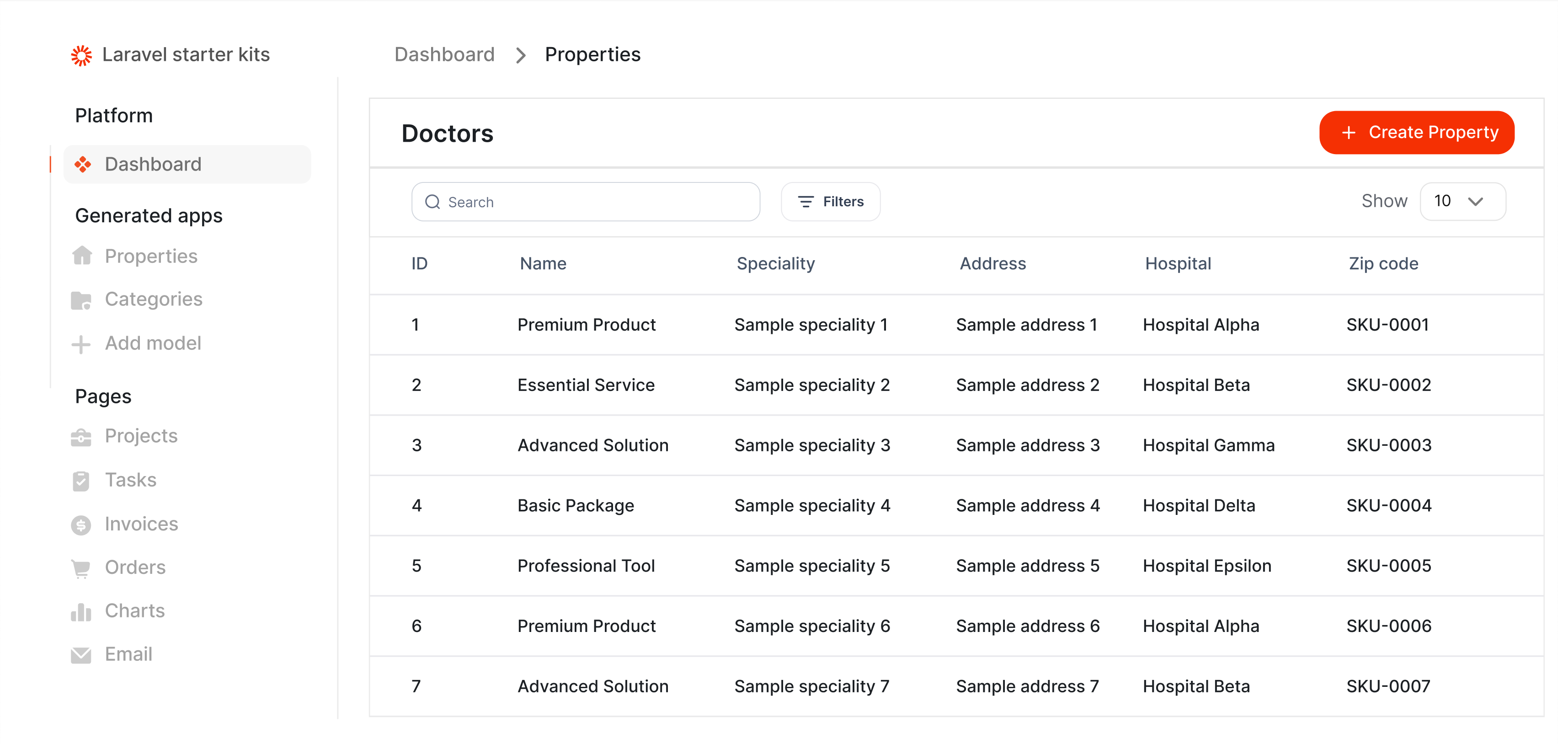This screenshot has width=1558, height=744.
Task: Click the Laravel starter kits logo icon
Action: (x=81, y=55)
